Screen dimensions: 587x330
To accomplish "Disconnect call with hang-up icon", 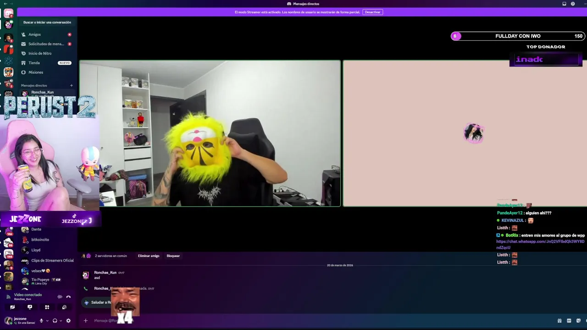I will click(x=68, y=297).
